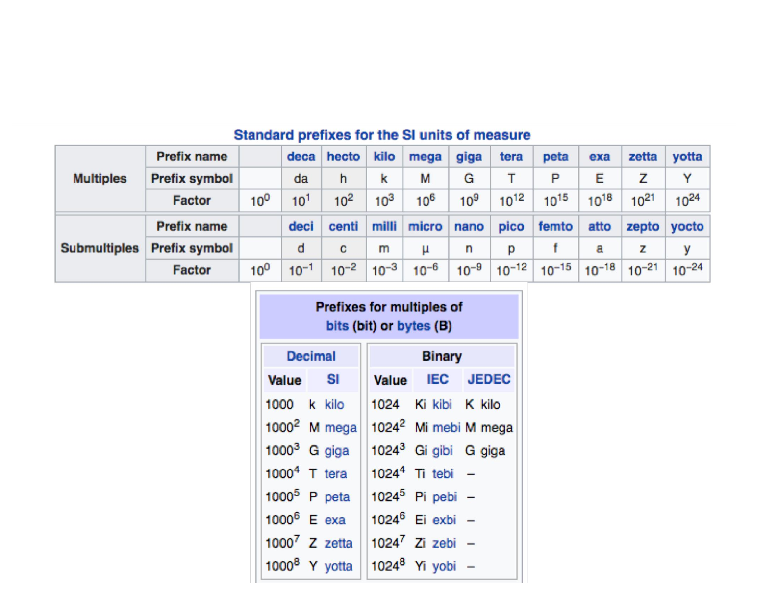Follow the 'giga' link in SI table header
Screen dimensions: 777x601
point(469,157)
